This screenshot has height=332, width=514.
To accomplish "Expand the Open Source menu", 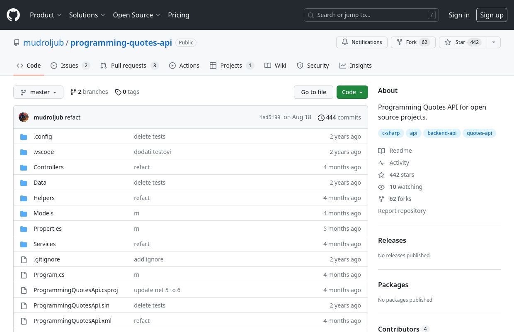I will [x=137, y=15].
